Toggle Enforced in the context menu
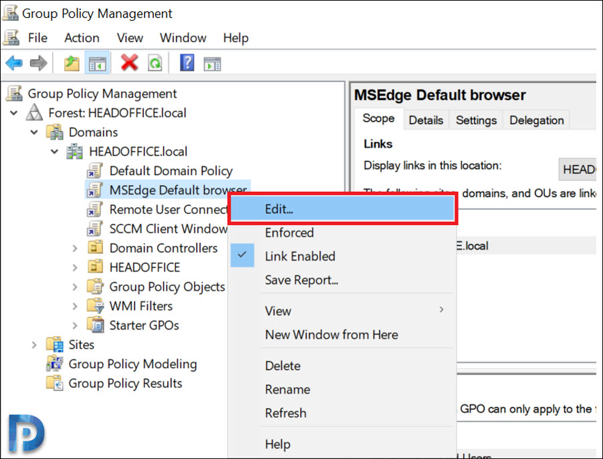Viewport: 603px width, 459px height. (x=289, y=233)
